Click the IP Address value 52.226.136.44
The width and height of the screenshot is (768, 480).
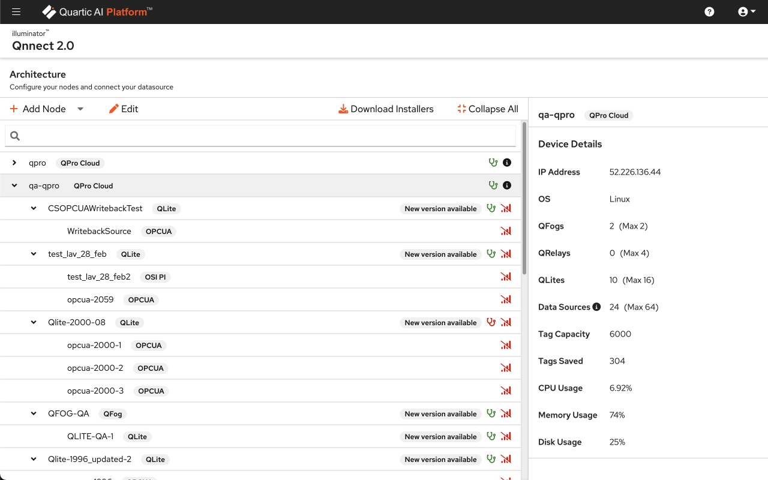coord(635,172)
